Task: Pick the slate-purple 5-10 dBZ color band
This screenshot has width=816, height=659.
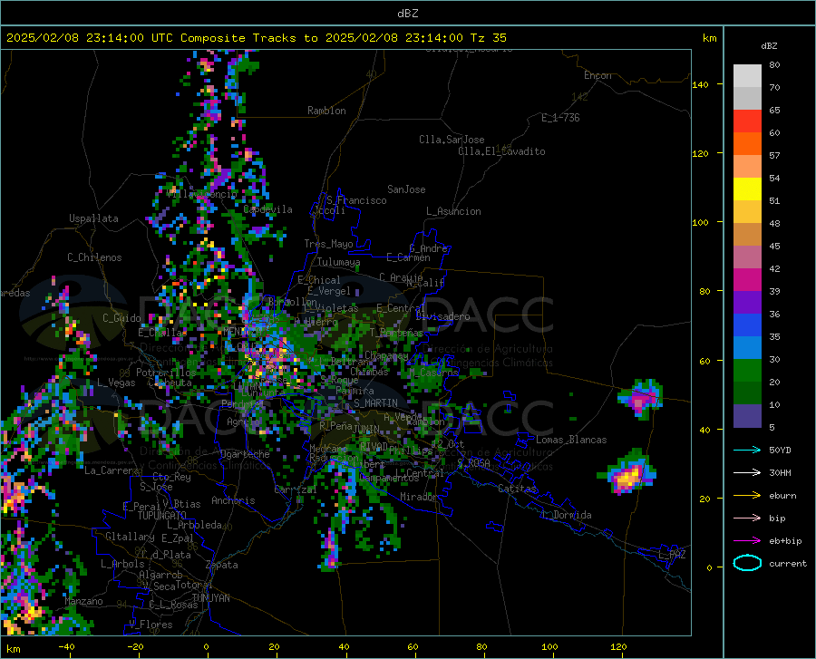Action: coord(747,416)
